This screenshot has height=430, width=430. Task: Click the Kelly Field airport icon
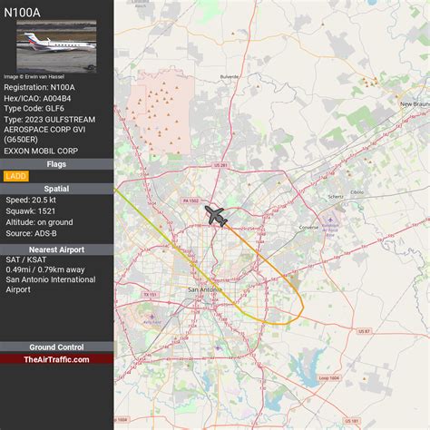pyautogui.click(x=152, y=317)
